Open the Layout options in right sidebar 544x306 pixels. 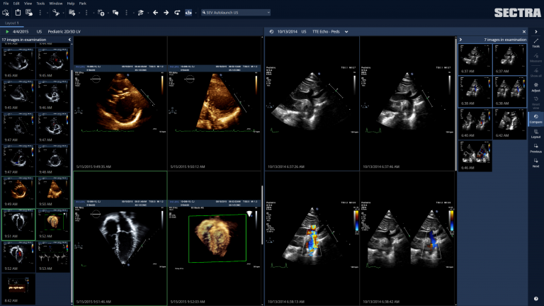535,132
